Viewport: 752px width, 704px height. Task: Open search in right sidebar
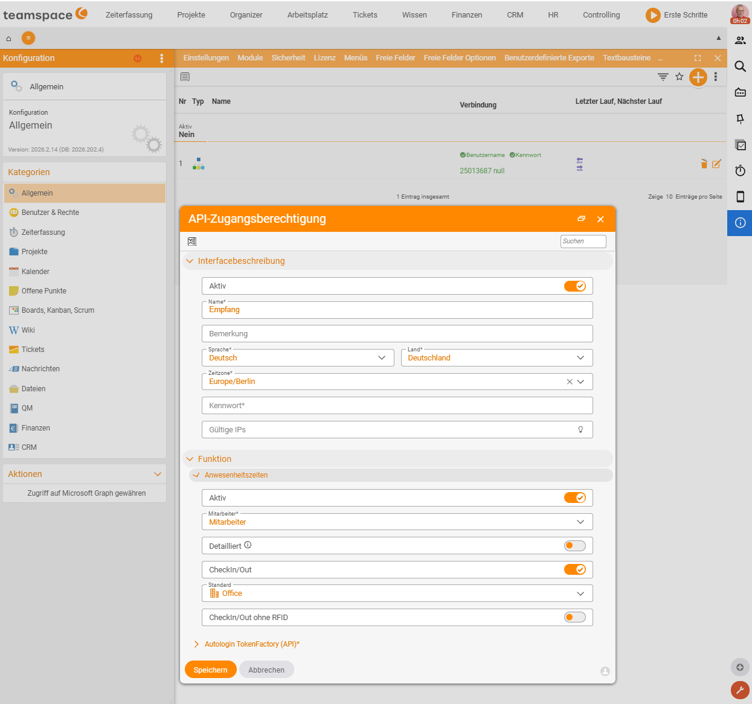point(740,66)
